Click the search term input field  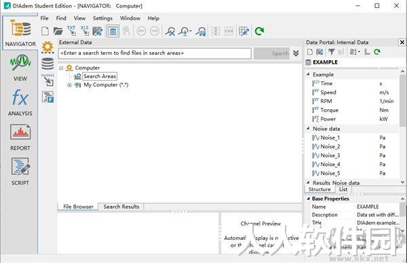(x=155, y=53)
